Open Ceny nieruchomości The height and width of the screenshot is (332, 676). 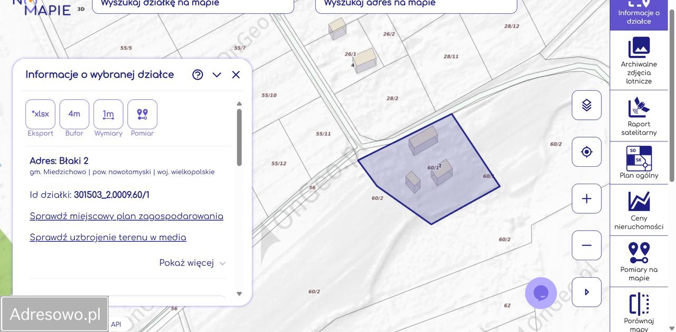[x=639, y=210]
